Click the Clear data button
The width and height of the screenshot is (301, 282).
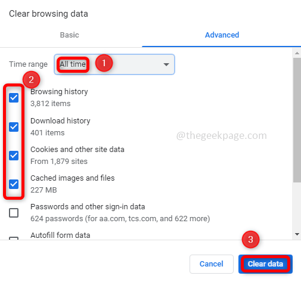(x=265, y=264)
